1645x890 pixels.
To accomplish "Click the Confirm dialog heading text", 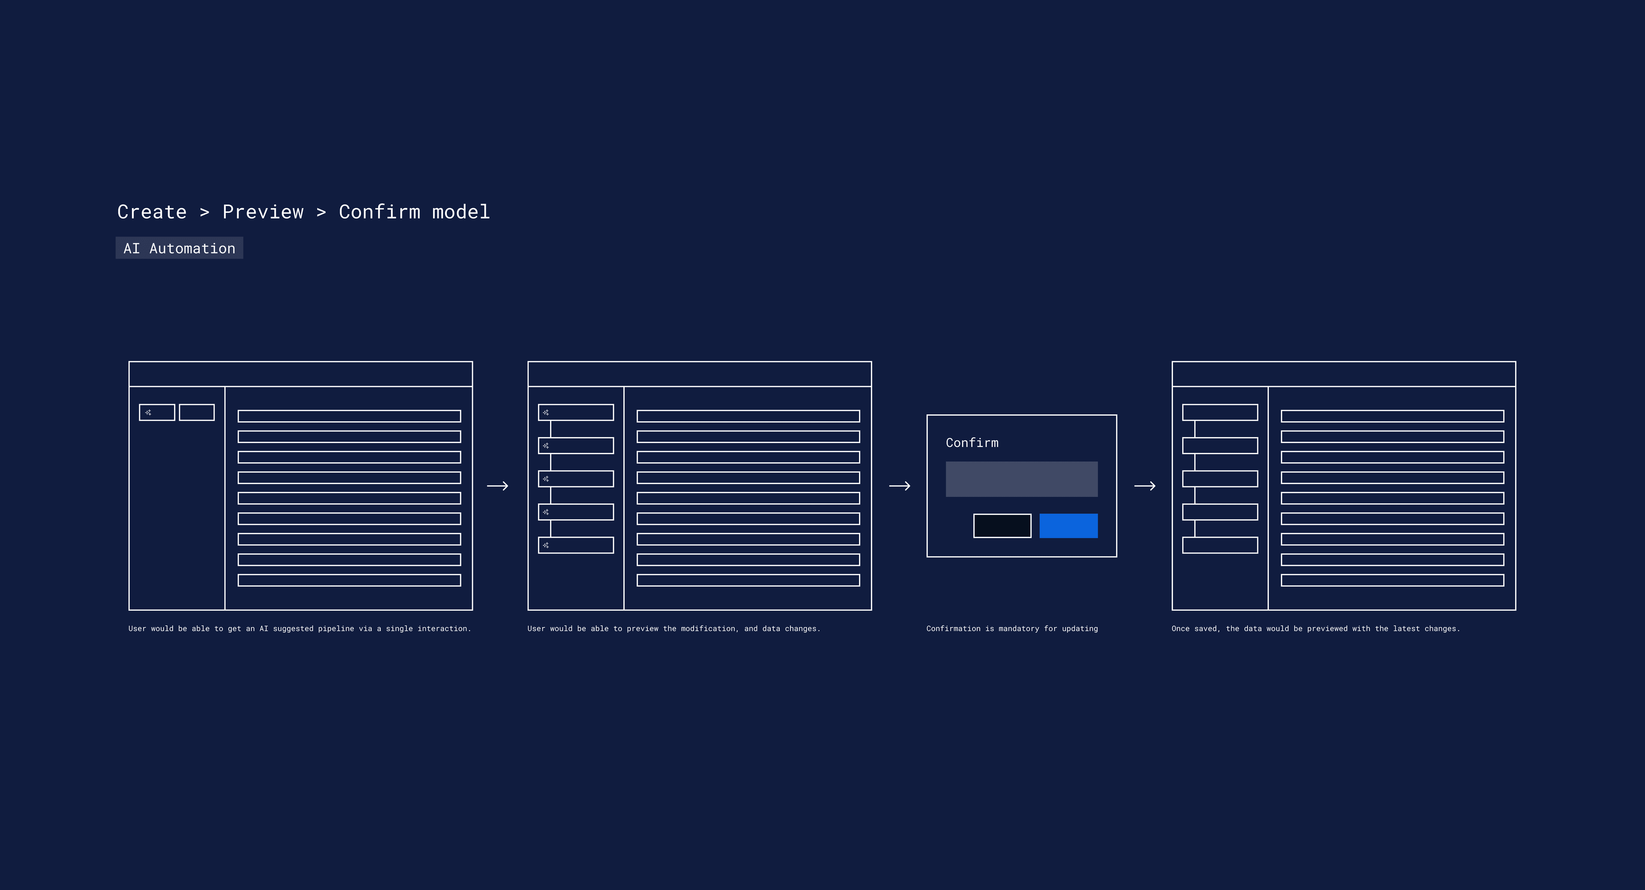I will tap(972, 442).
